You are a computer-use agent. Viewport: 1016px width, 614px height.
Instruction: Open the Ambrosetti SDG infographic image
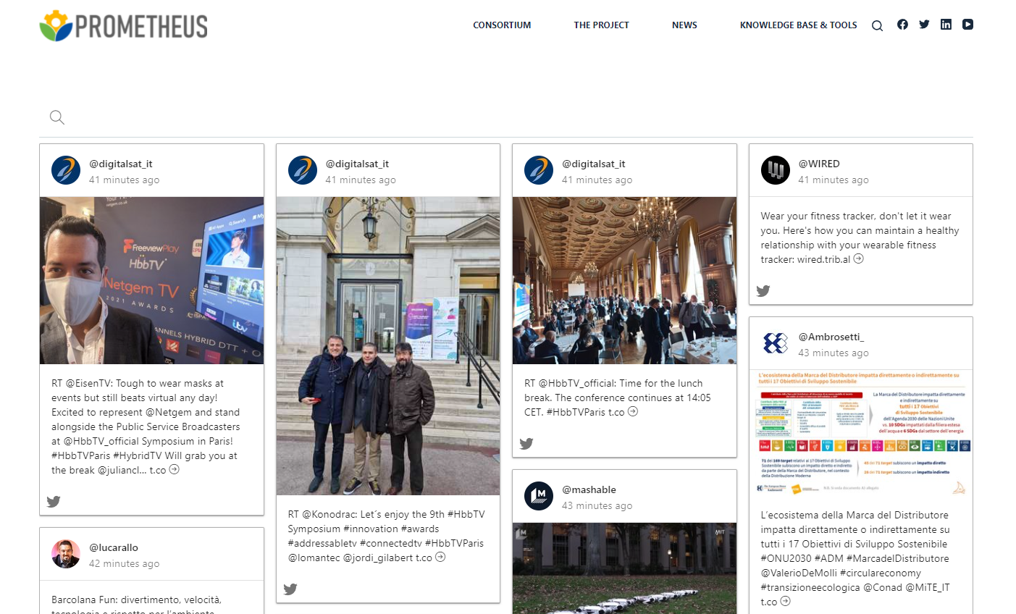click(860, 433)
